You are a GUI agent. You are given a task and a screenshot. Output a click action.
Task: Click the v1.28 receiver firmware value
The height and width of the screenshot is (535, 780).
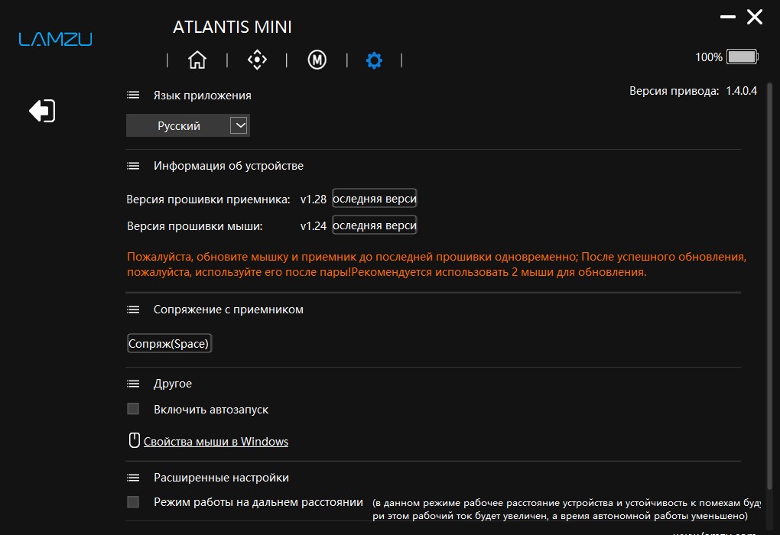coord(314,199)
